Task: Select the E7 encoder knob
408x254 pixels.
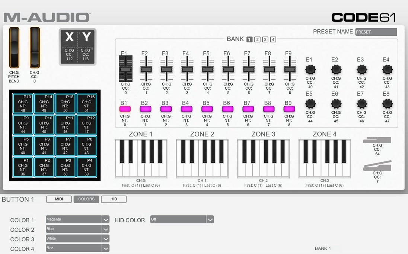Action: 362,104
